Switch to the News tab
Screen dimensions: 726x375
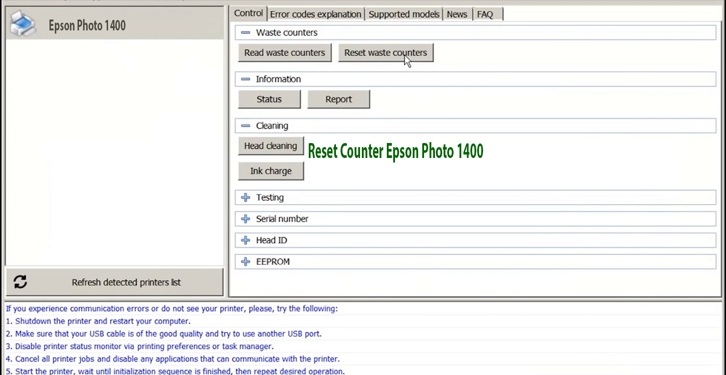[457, 14]
